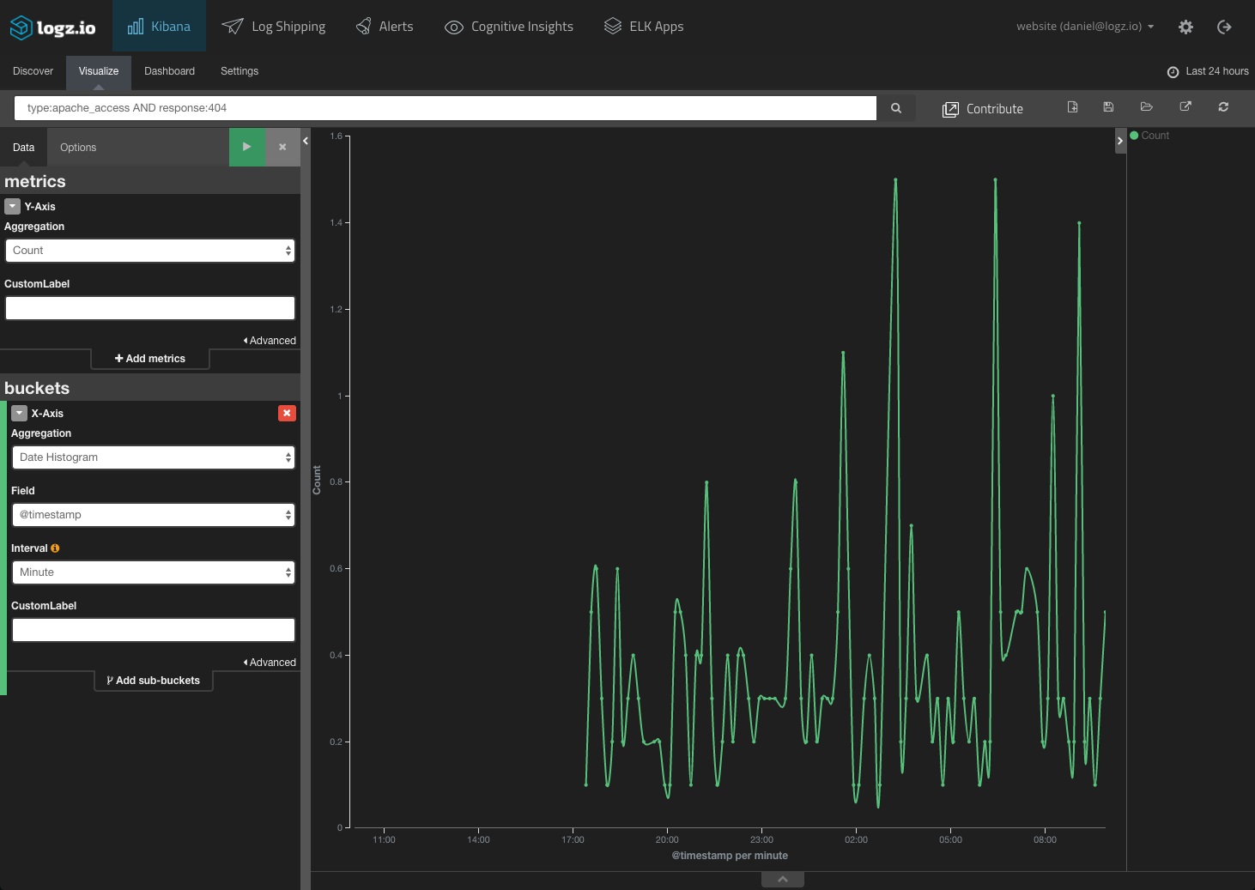Click the green Count legend color dot
The image size is (1255, 890).
[1134, 136]
